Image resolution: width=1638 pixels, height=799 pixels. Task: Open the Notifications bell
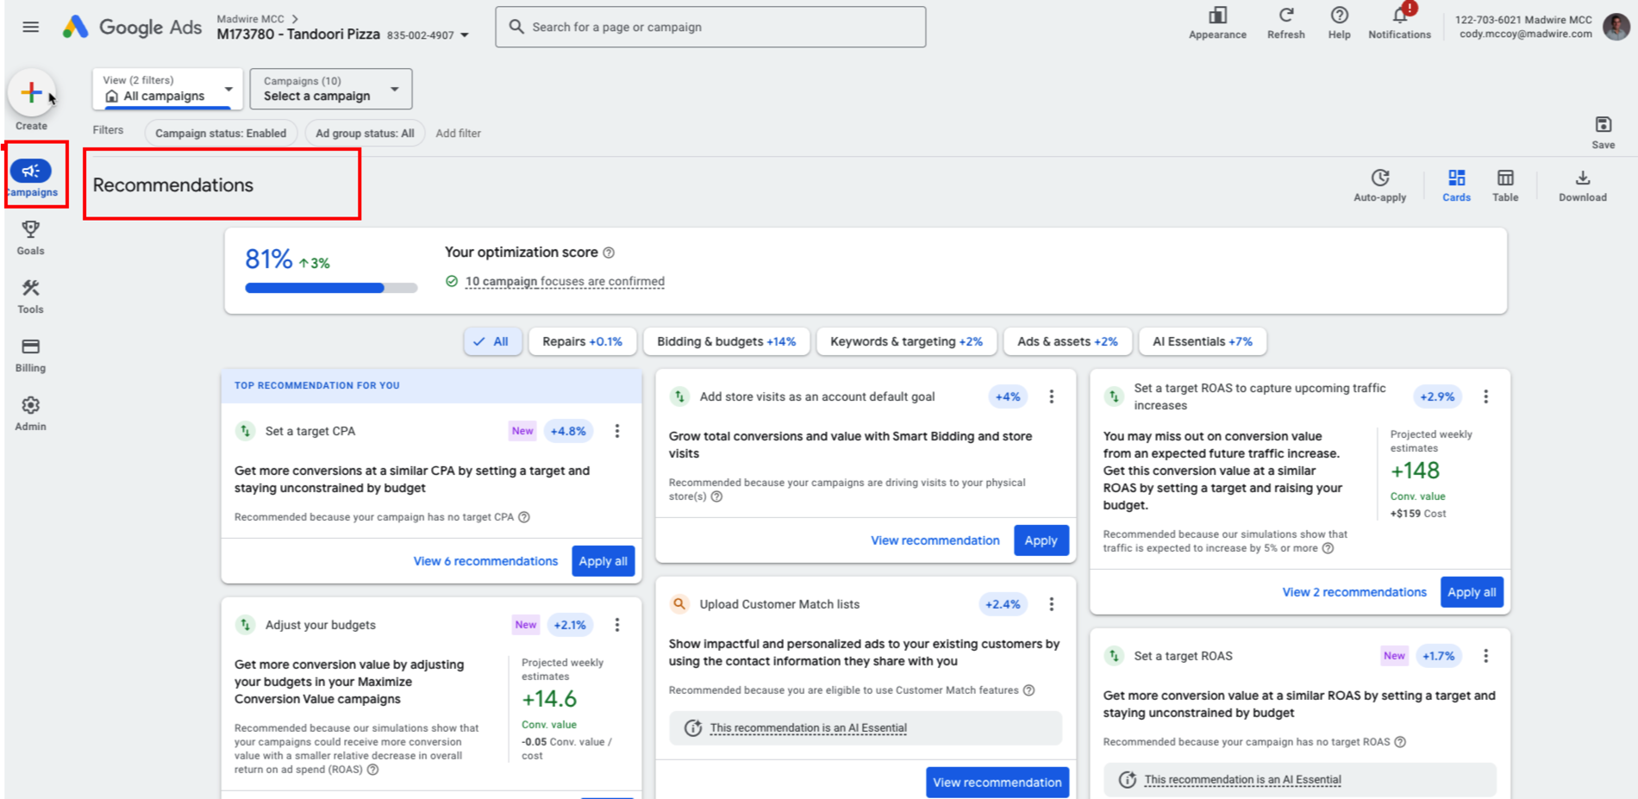pyautogui.click(x=1399, y=23)
